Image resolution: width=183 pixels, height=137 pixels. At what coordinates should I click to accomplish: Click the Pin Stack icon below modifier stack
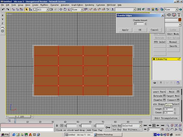154,83
